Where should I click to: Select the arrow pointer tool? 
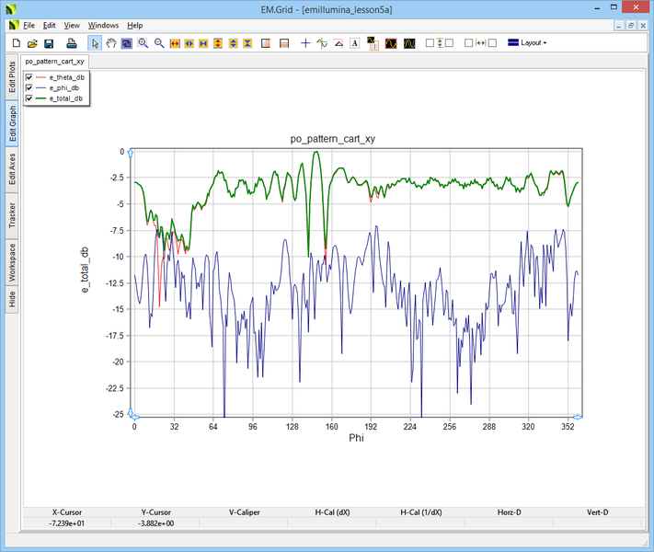coord(95,43)
